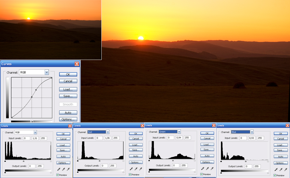Select white point eyedropper in Blue Levels dialog
Image resolution: width=290 pixels, height=178 pixels.
point(286,170)
